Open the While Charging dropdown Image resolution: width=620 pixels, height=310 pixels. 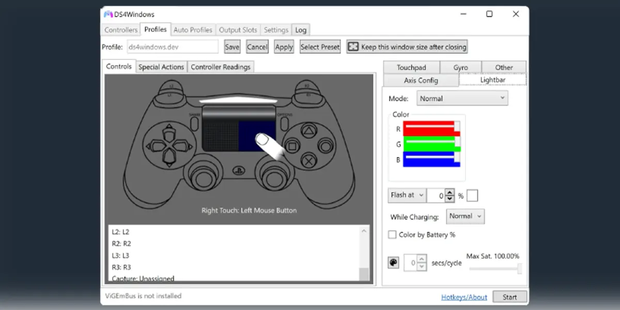click(x=465, y=216)
